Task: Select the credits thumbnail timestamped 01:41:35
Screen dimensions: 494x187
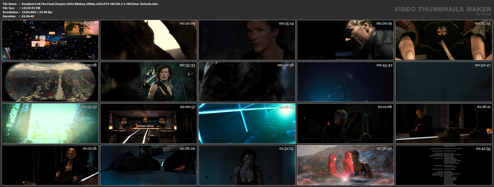Action: tap(444, 165)
